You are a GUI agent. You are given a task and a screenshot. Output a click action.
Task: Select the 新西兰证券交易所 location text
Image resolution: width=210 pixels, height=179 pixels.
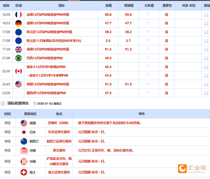(x=59, y=141)
